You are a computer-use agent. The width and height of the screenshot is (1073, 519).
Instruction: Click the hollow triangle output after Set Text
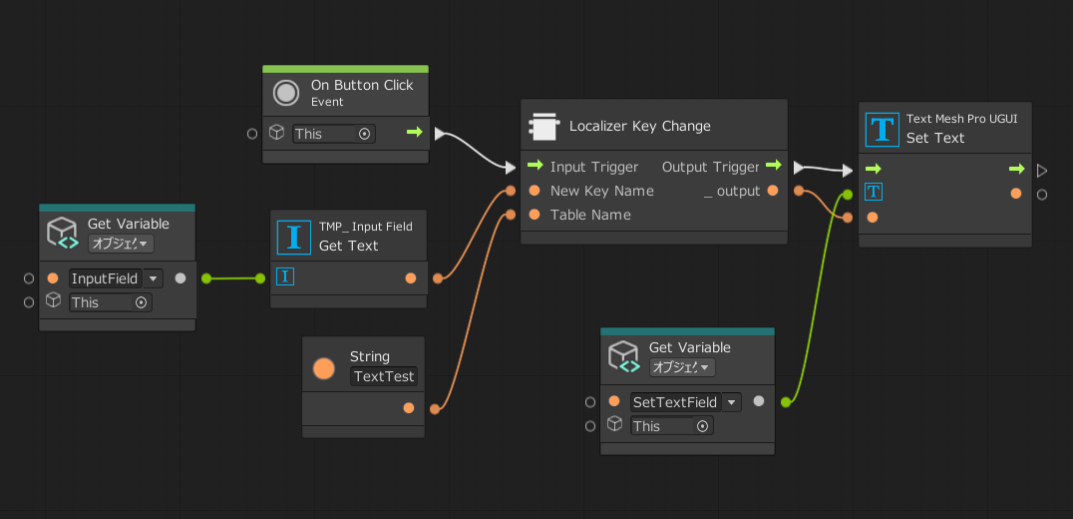[x=1042, y=170]
